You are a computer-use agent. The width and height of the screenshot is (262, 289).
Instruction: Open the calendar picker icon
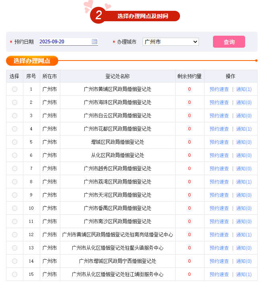tap(94, 42)
